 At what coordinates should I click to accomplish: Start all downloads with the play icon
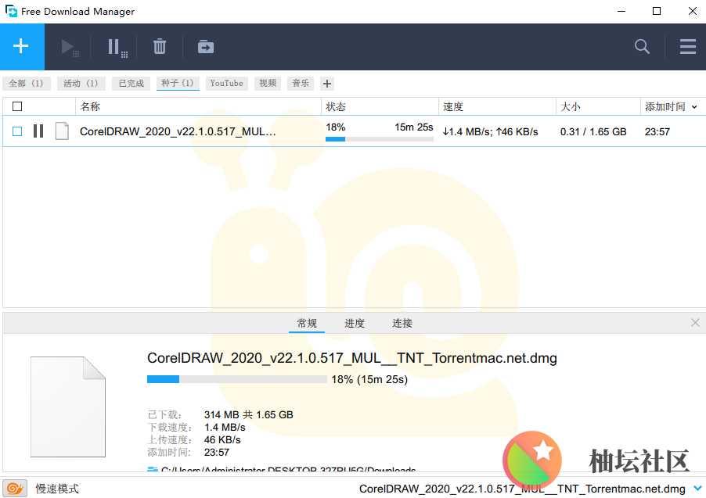pyautogui.click(x=70, y=47)
